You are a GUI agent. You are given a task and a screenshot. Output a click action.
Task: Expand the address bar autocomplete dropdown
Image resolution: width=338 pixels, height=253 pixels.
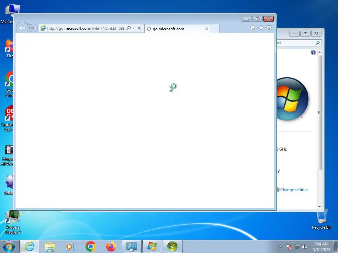click(134, 28)
